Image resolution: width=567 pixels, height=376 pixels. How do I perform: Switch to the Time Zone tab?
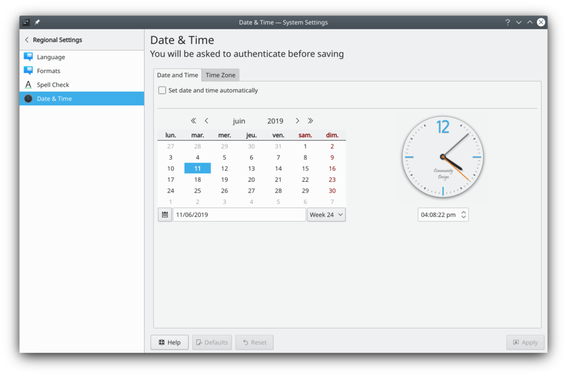point(221,75)
